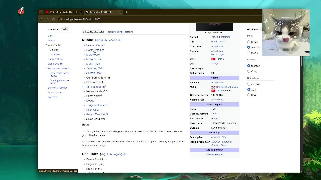Open Deniz Çatalbaş article link
The width and height of the screenshot is (321, 180).
[95, 50]
